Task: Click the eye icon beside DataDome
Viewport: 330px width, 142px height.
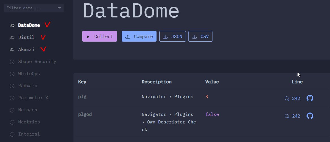Action: pyautogui.click(x=12, y=26)
